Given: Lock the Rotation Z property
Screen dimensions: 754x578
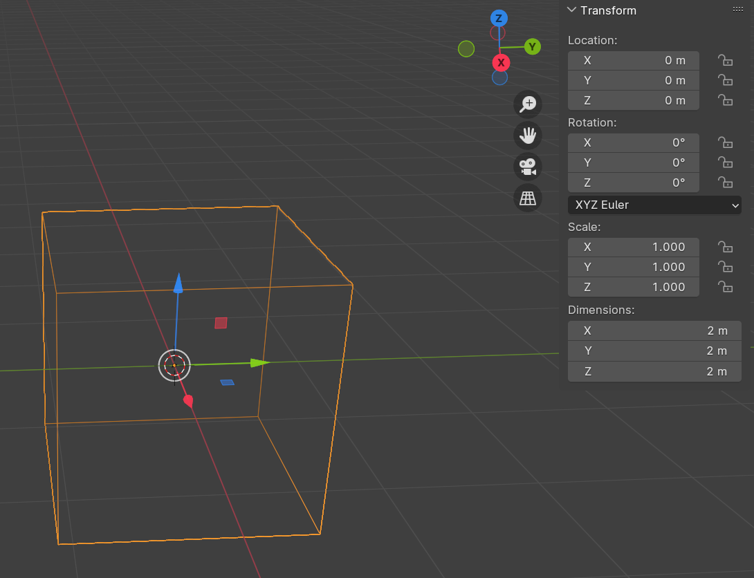Looking at the screenshot, I should (724, 183).
